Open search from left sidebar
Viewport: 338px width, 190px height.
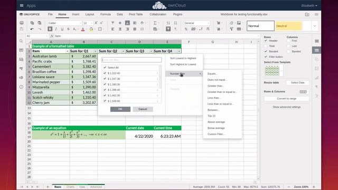coord(21,41)
